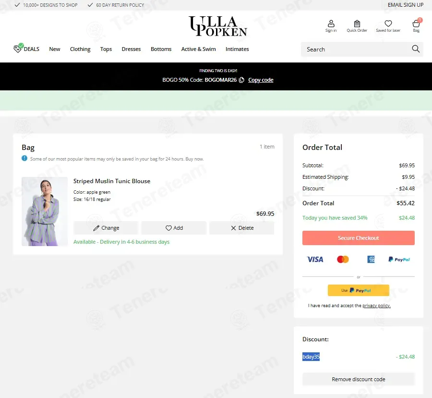Screen dimensions: 432x398
Task: Click 'Today you have saved 34%' text
Action: 335,218
